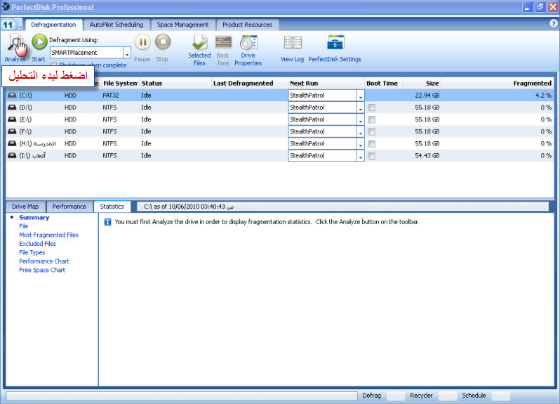Toggle Boot Time checkbox for H:\ drive
The height and width of the screenshot is (404, 560).
click(x=372, y=144)
